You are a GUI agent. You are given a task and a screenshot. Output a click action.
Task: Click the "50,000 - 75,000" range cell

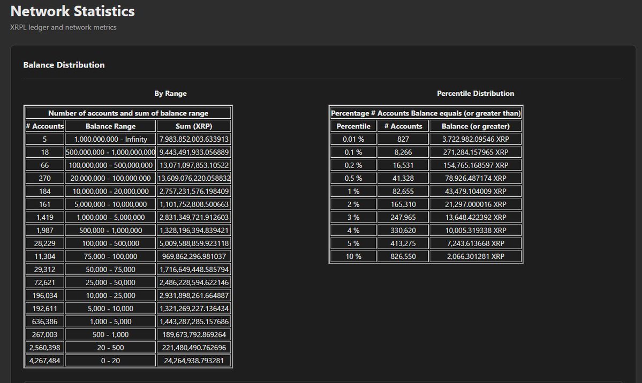[x=110, y=270]
